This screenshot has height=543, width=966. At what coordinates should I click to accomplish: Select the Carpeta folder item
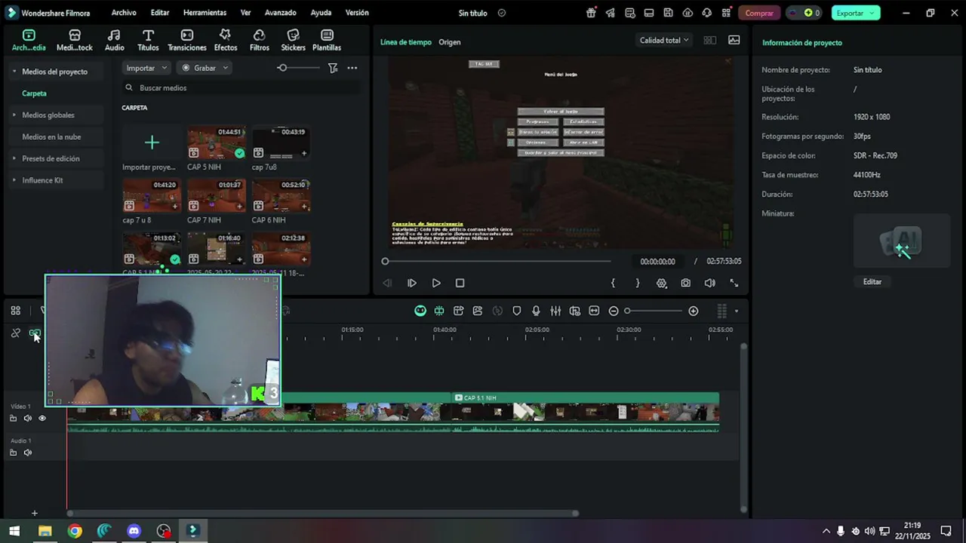point(34,94)
